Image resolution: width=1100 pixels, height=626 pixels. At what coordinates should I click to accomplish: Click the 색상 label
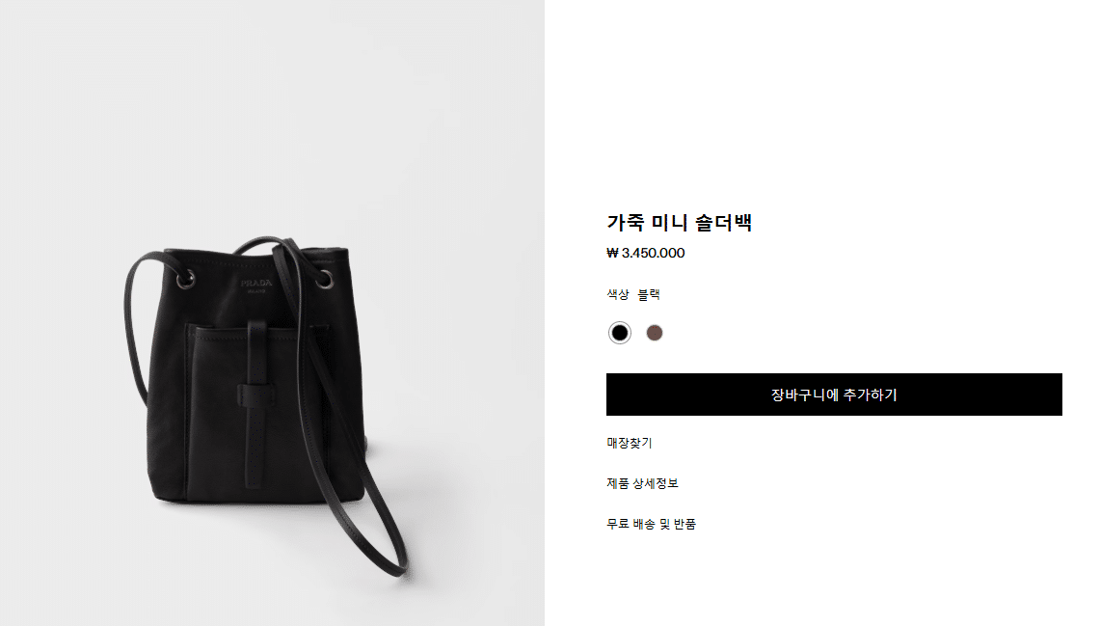coord(618,295)
